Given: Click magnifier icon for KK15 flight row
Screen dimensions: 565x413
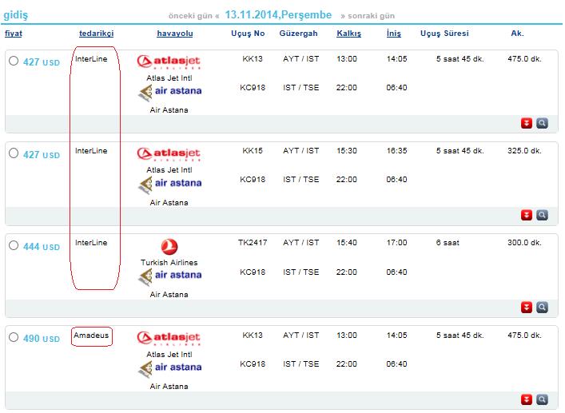Looking at the screenshot, I should (x=542, y=215).
